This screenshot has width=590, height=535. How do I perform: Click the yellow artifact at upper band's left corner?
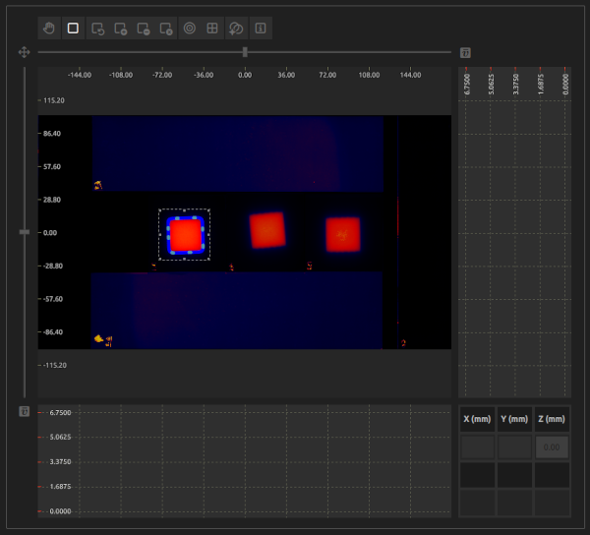click(x=98, y=185)
